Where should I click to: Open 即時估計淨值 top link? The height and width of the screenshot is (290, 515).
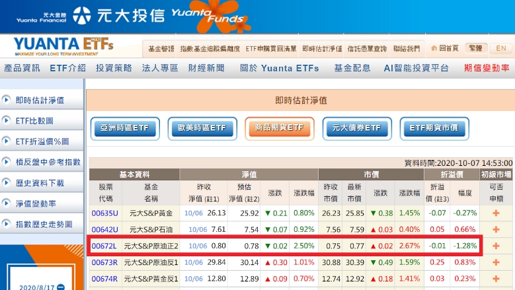coord(322,48)
